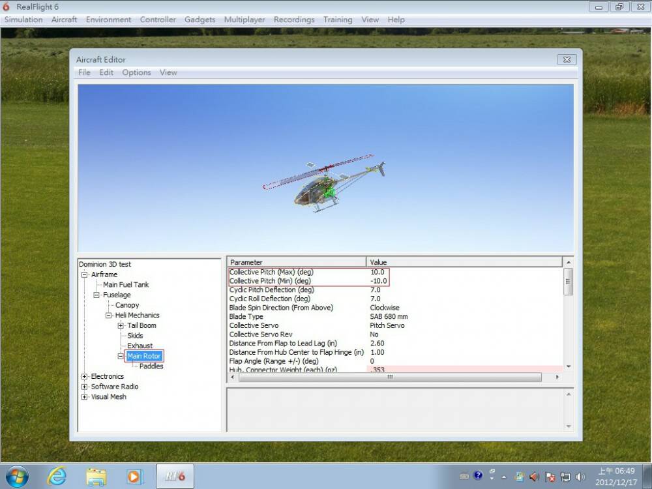The height and width of the screenshot is (489, 652).
Task: Launch Internet Explorer from taskbar
Action: 57,477
